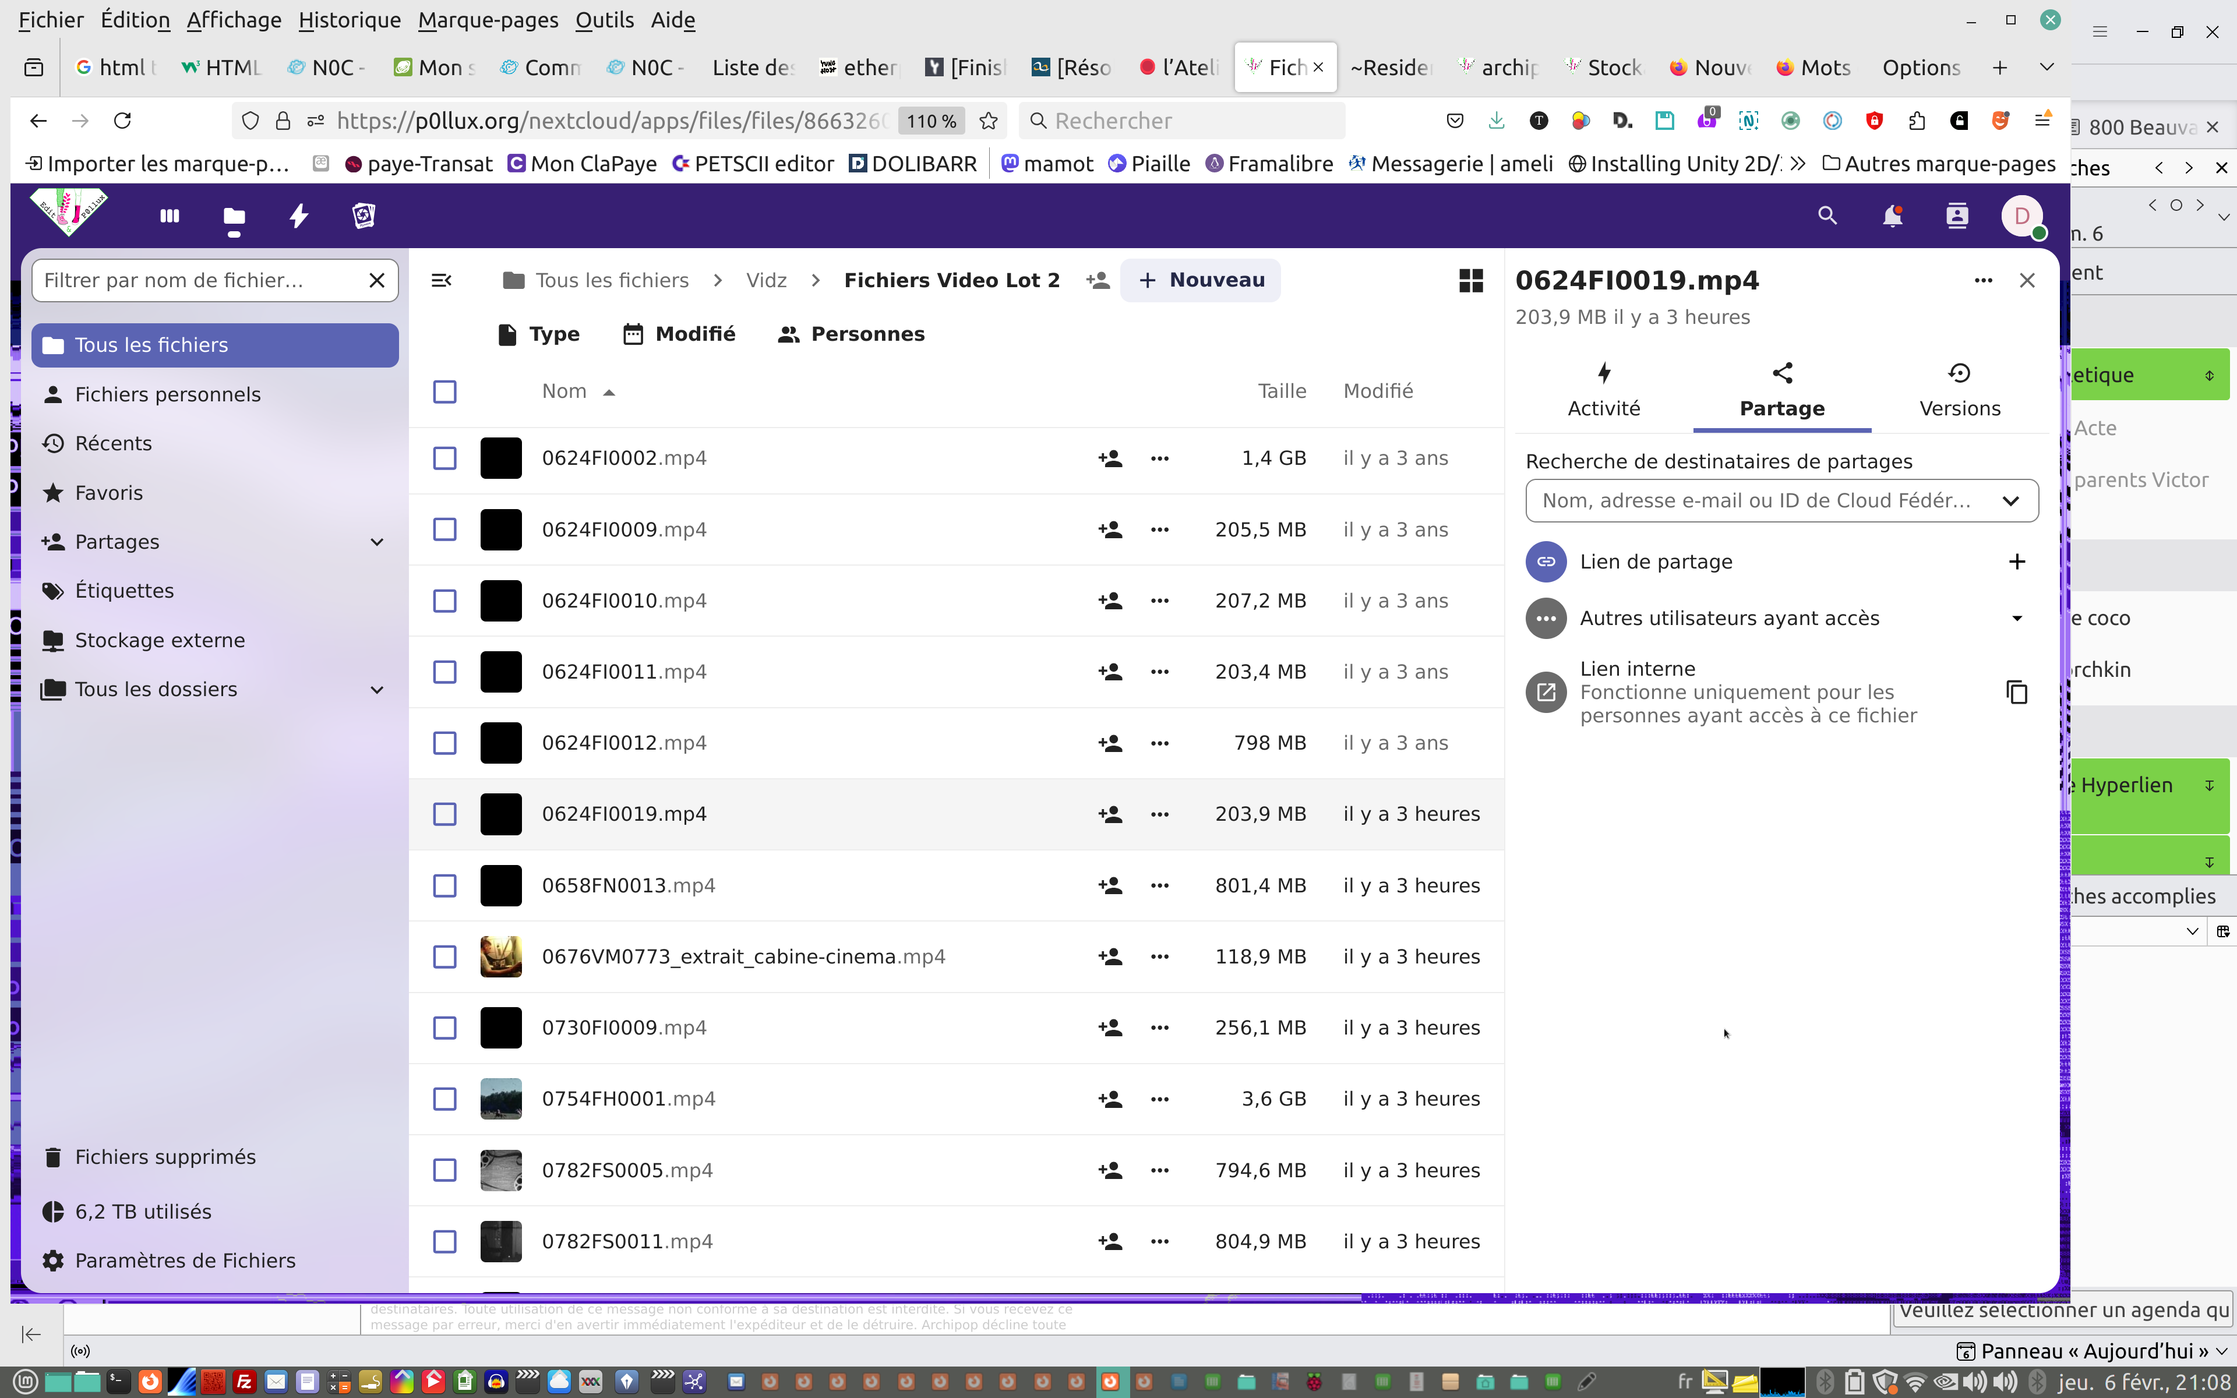Copy the internal link to clipboard
The height and width of the screenshot is (1398, 2237).
coord(2016,691)
